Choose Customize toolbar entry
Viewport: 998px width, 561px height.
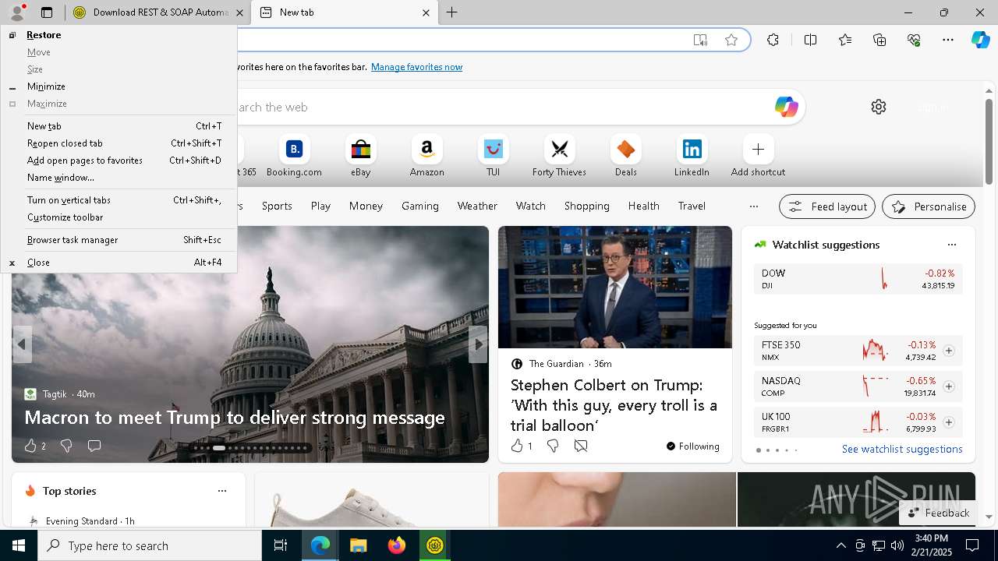[119, 217]
